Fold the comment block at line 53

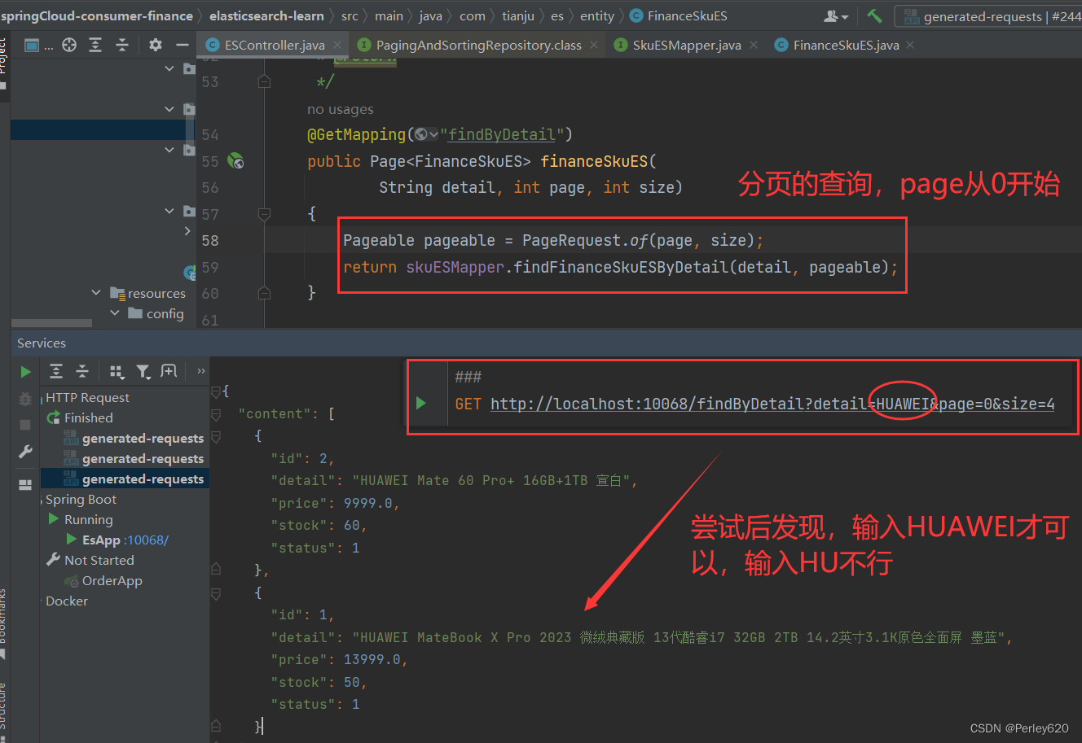264,81
